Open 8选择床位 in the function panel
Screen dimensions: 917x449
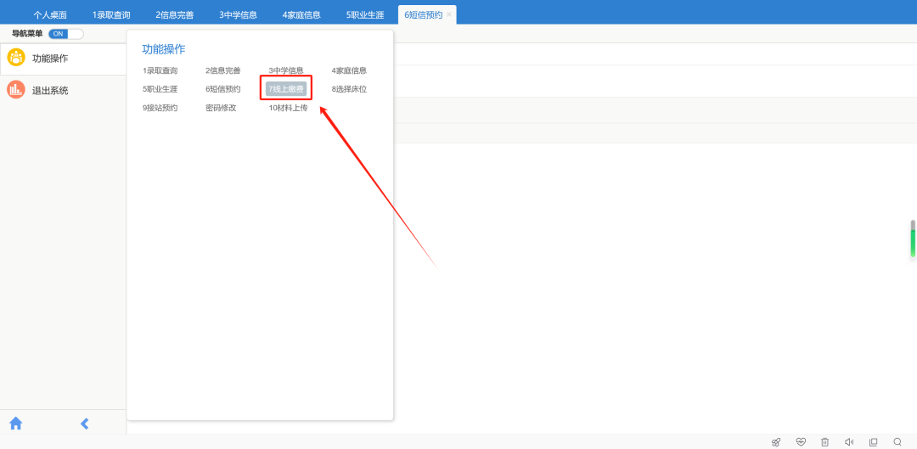point(349,89)
